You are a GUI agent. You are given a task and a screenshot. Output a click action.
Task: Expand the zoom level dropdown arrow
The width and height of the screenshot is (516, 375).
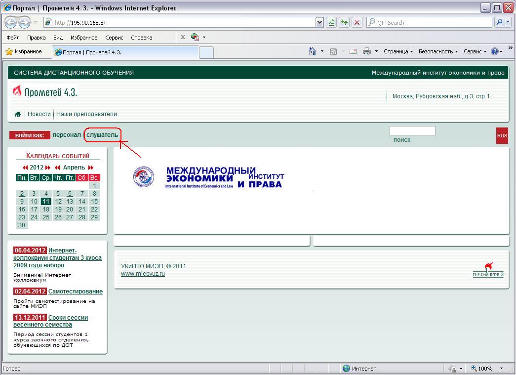pos(501,369)
